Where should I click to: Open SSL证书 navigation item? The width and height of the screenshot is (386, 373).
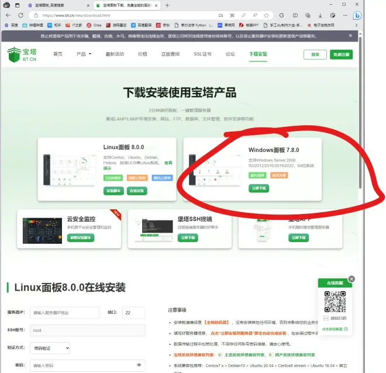202,54
